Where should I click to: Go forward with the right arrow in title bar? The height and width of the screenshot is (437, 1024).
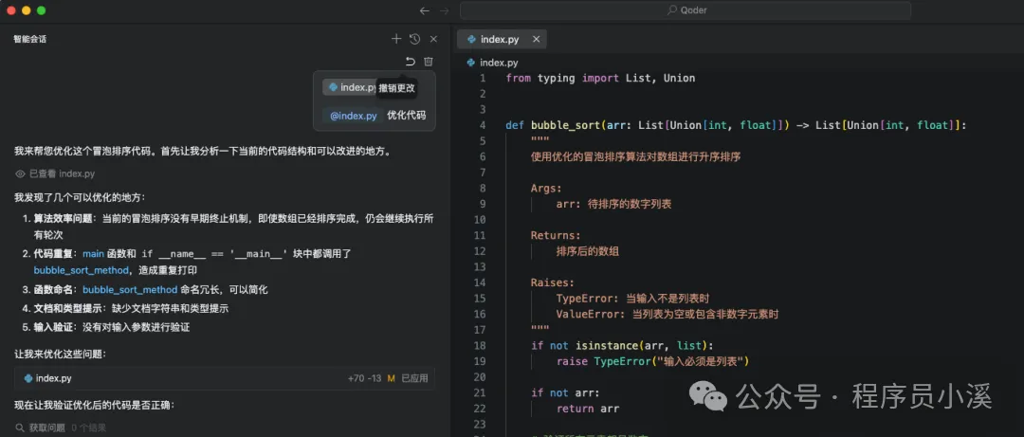[x=444, y=10]
